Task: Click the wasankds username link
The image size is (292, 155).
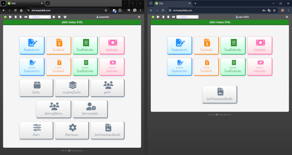Action: 105,17
